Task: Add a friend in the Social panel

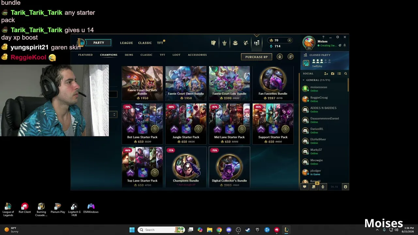Action: tap(326, 74)
